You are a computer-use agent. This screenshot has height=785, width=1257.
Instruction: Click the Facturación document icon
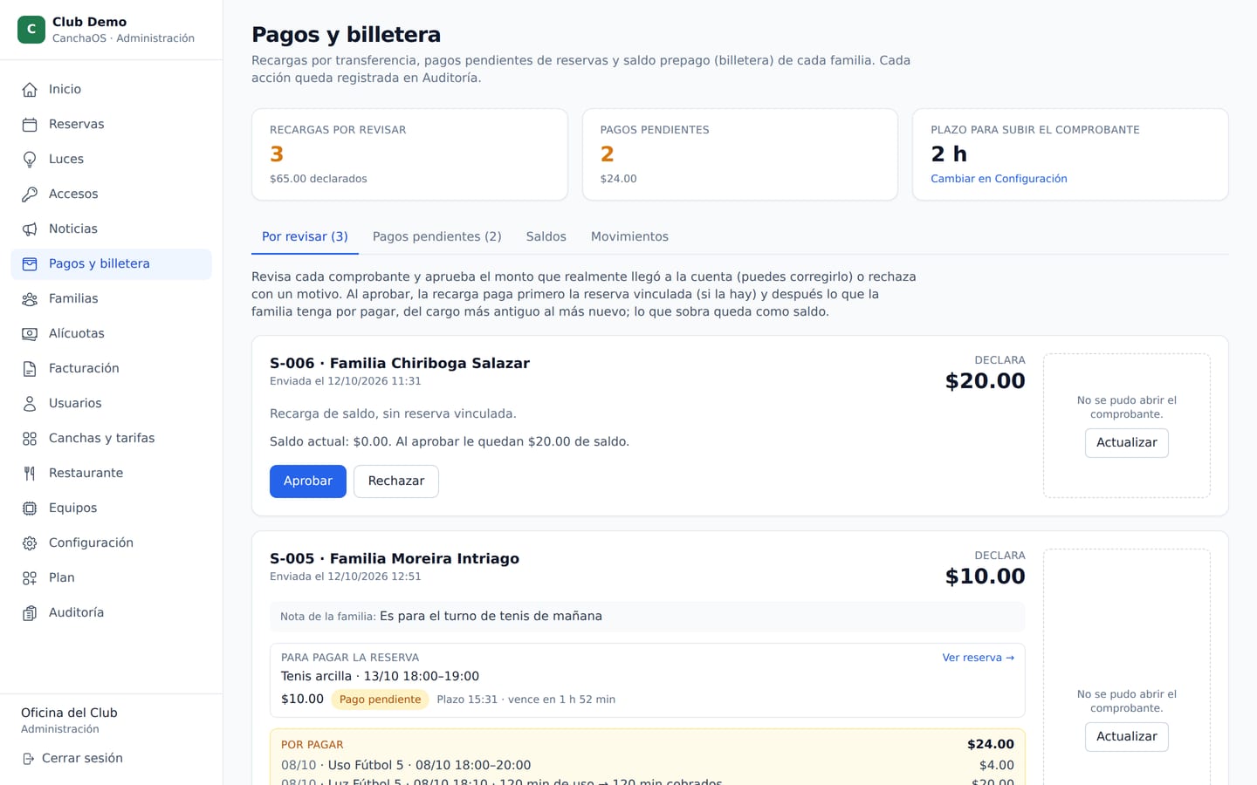(30, 368)
